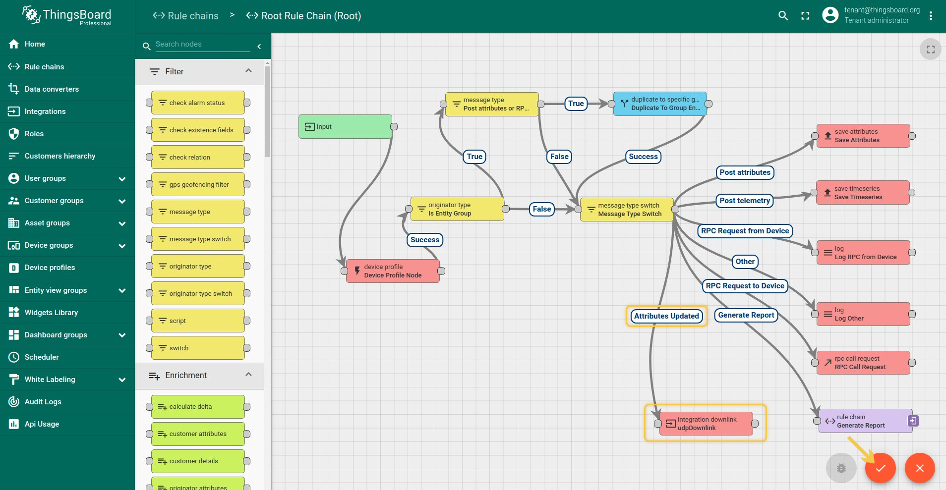
Task: Go to Audit Logs page
Action: click(x=43, y=402)
